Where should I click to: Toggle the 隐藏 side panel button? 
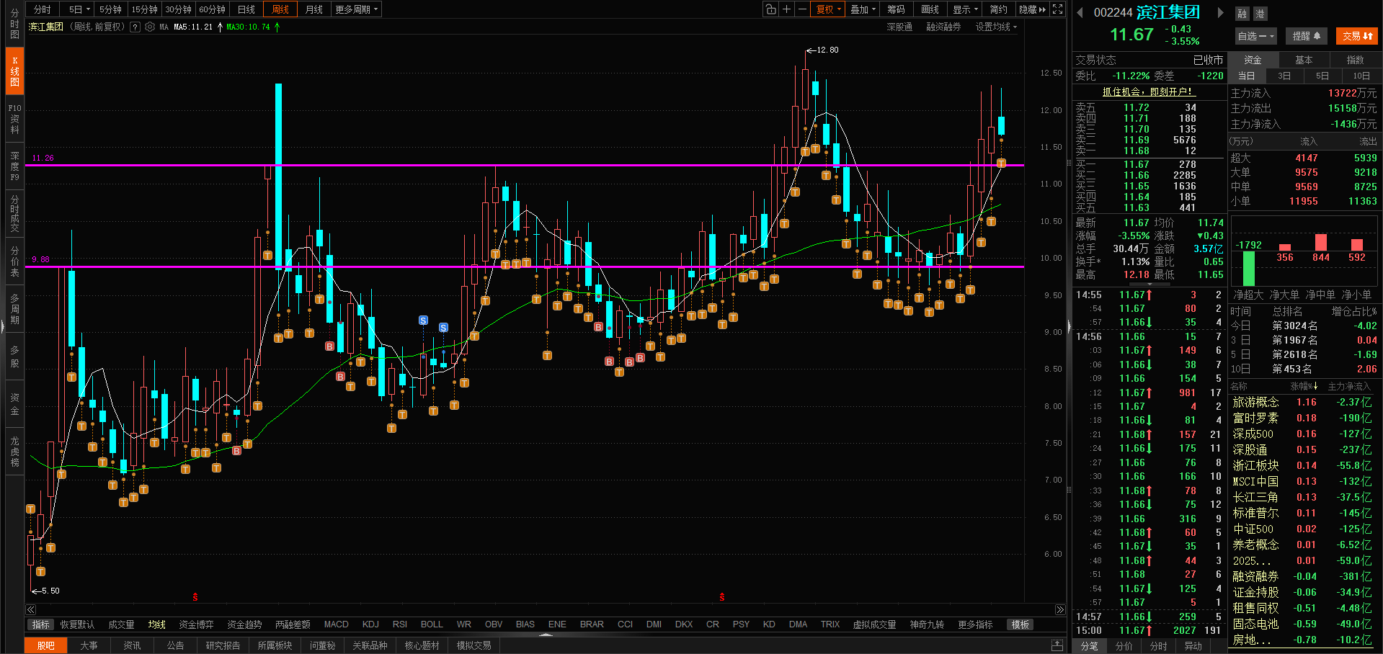[1031, 9]
